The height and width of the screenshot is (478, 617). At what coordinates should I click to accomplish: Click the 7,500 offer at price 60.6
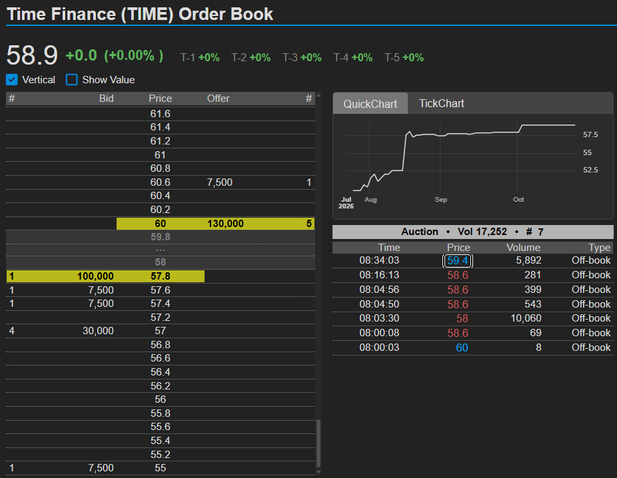220,182
